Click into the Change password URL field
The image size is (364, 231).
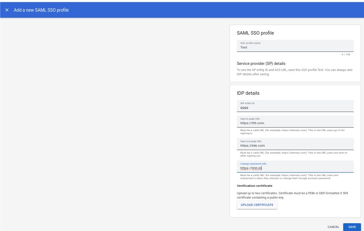pyautogui.click(x=295, y=167)
